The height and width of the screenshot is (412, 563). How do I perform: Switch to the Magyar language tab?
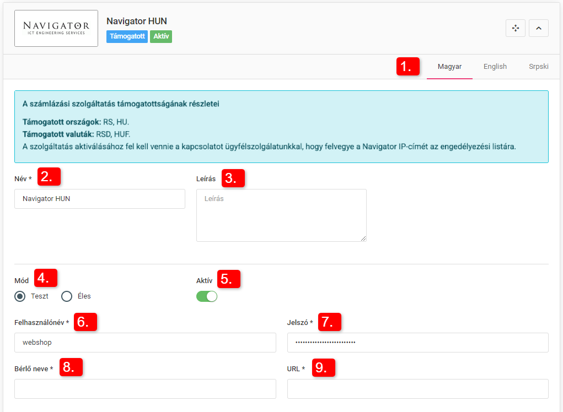tap(449, 67)
